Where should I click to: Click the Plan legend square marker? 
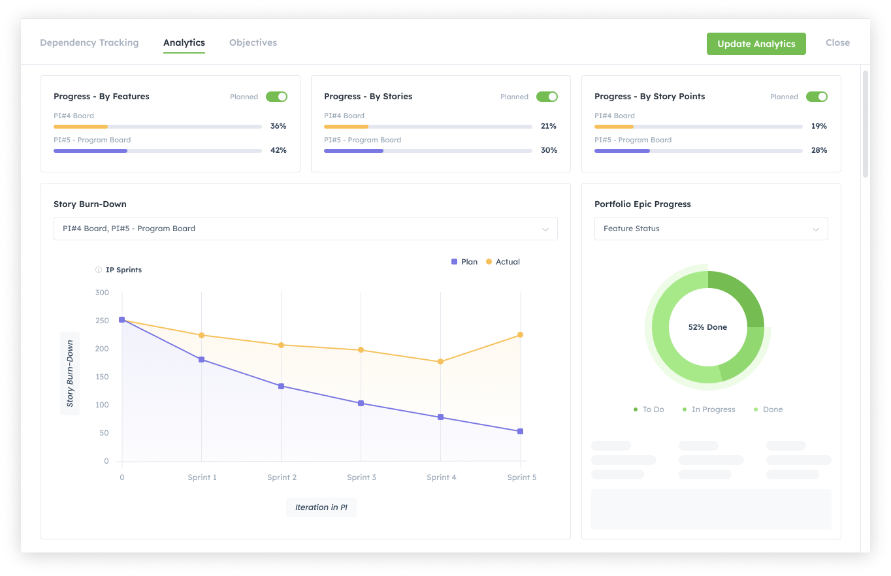(x=455, y=262)
